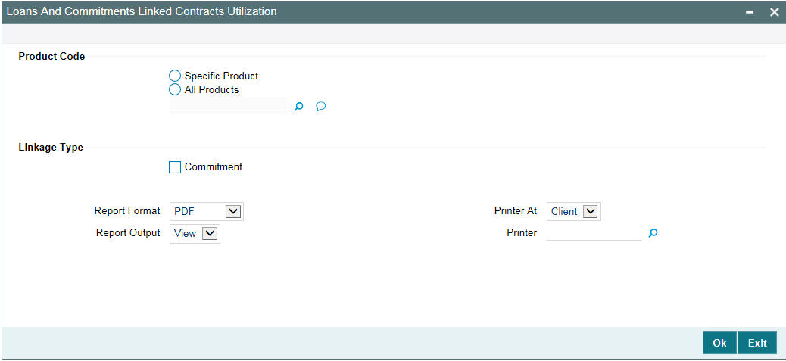Open the Report Format dropdown

tap(207, 211)
